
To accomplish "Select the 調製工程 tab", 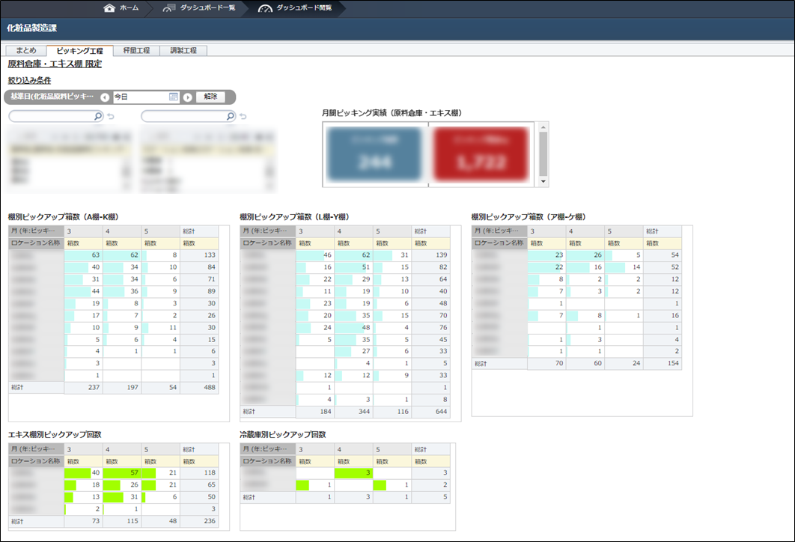I will pos(183,51).
